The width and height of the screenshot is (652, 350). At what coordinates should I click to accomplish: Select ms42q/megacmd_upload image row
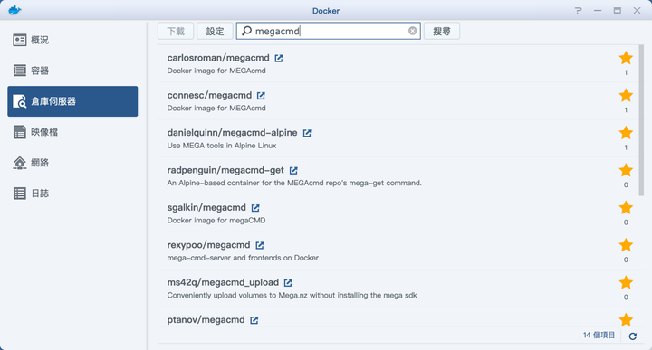click(x=398, y=288)
